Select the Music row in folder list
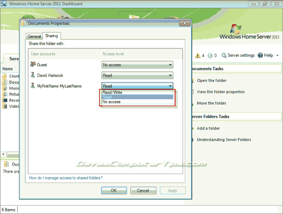Viewport: 283px width, 214px height. coord(10,88)
